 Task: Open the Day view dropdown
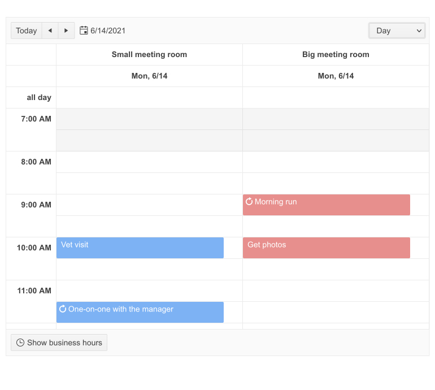coord(397,31)
